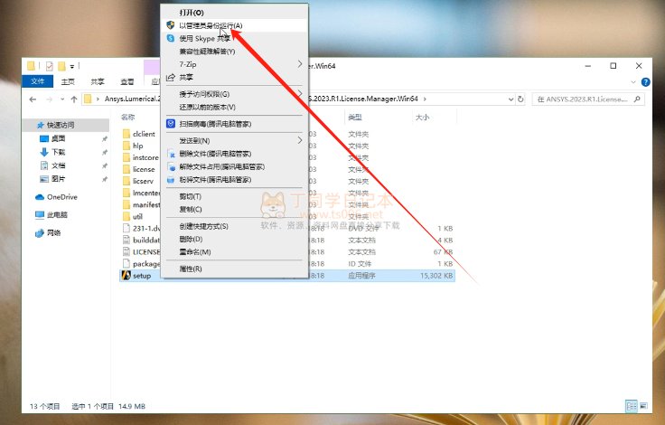665x425 pixels.
Task: Select 属性 in the context menu
Action: coord(190,269)
